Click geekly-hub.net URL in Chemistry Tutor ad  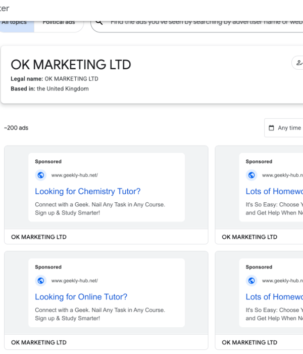click(x=75, y=175)
